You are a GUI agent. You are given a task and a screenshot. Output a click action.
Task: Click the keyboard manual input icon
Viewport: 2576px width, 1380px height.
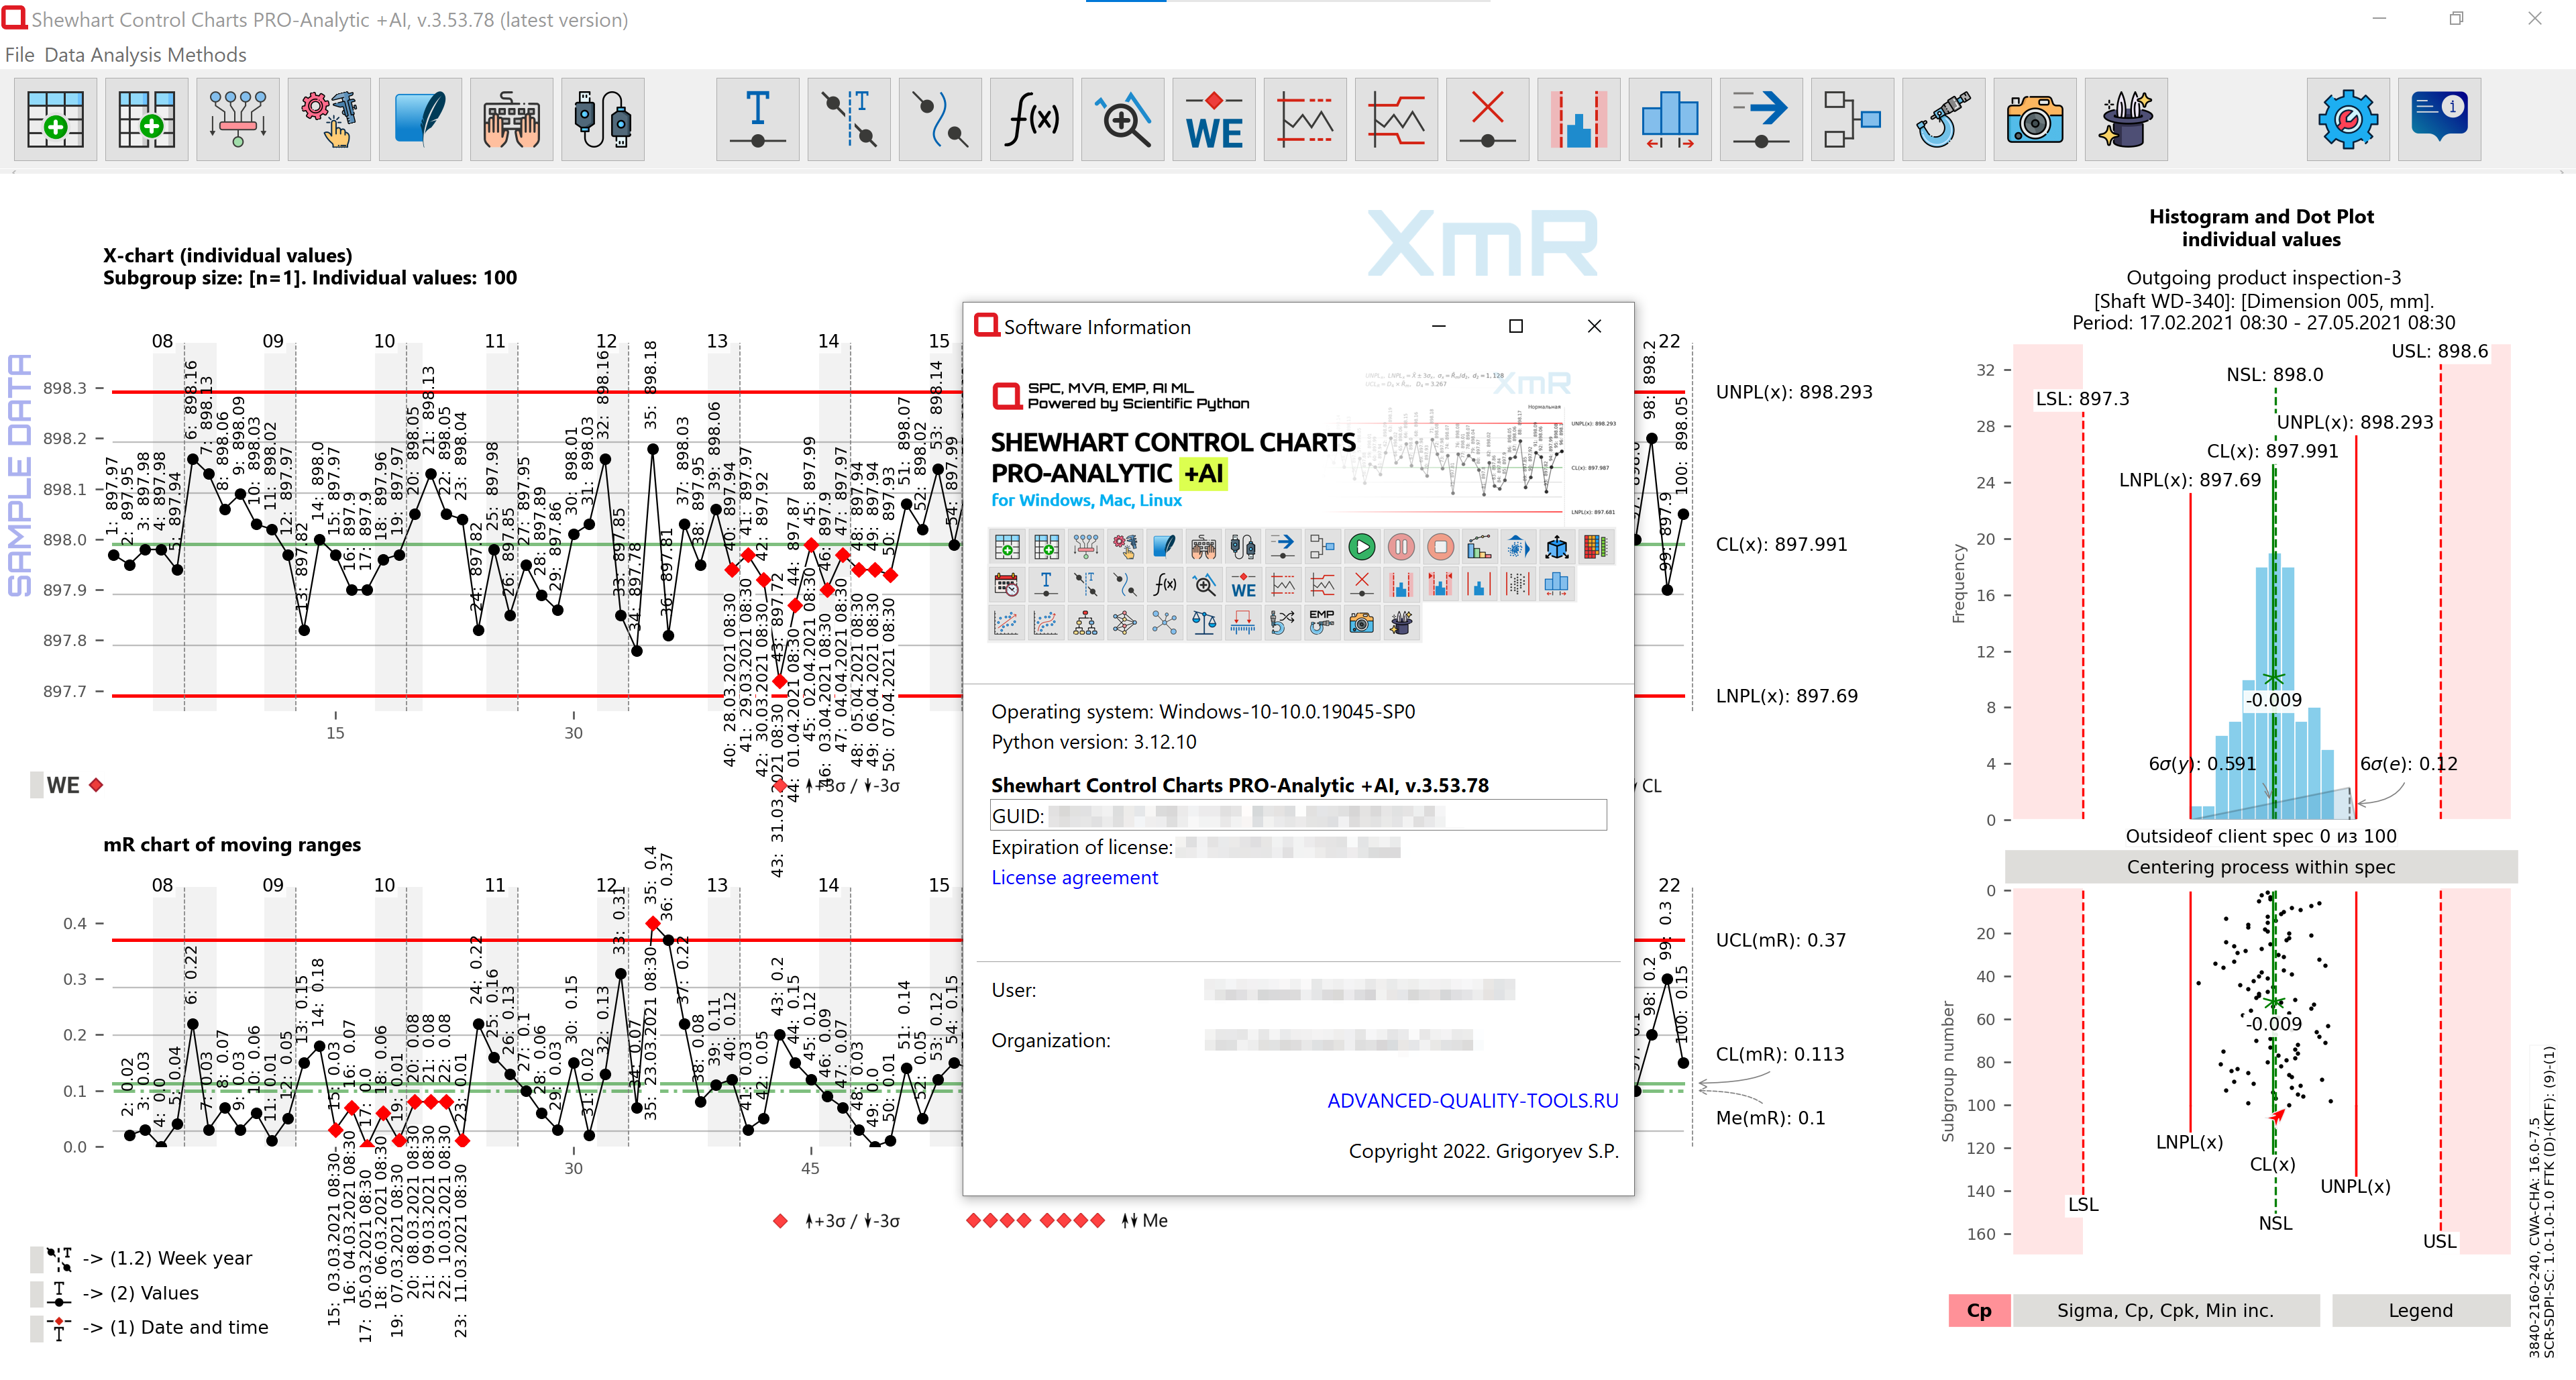pos(511,120)
